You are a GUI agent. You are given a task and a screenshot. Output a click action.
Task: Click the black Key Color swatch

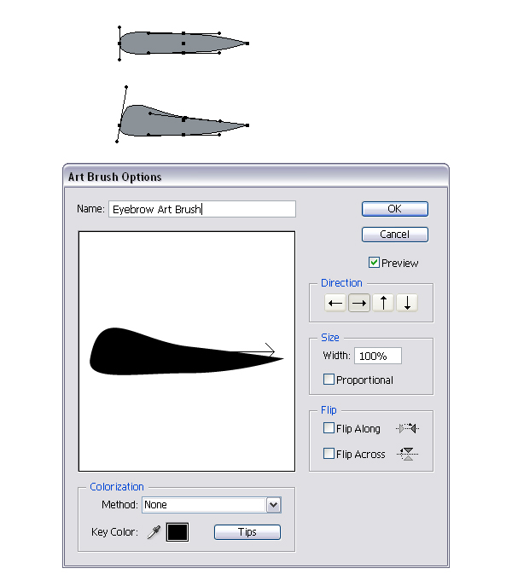[177, 532]
